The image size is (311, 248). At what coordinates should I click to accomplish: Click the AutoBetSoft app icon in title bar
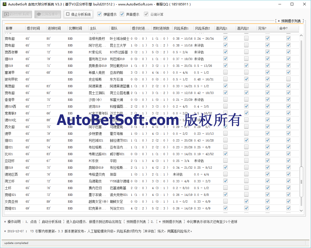point(4,4)
